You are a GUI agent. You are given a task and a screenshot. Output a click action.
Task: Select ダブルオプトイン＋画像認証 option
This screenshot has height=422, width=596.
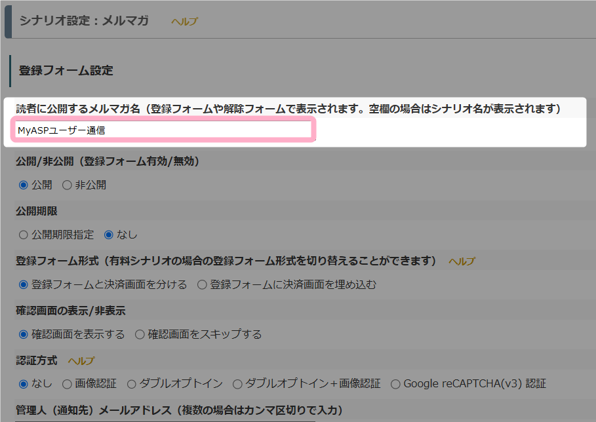pos(237,384)
